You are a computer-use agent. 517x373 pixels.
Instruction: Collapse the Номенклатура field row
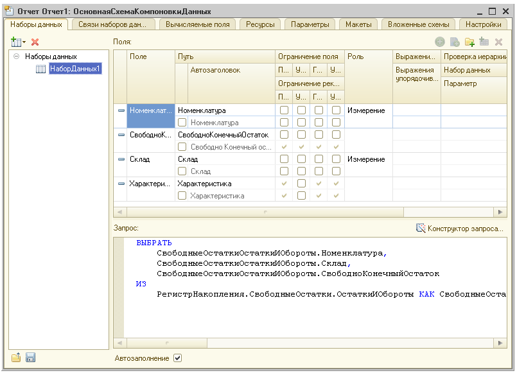[x=121, y=110]
